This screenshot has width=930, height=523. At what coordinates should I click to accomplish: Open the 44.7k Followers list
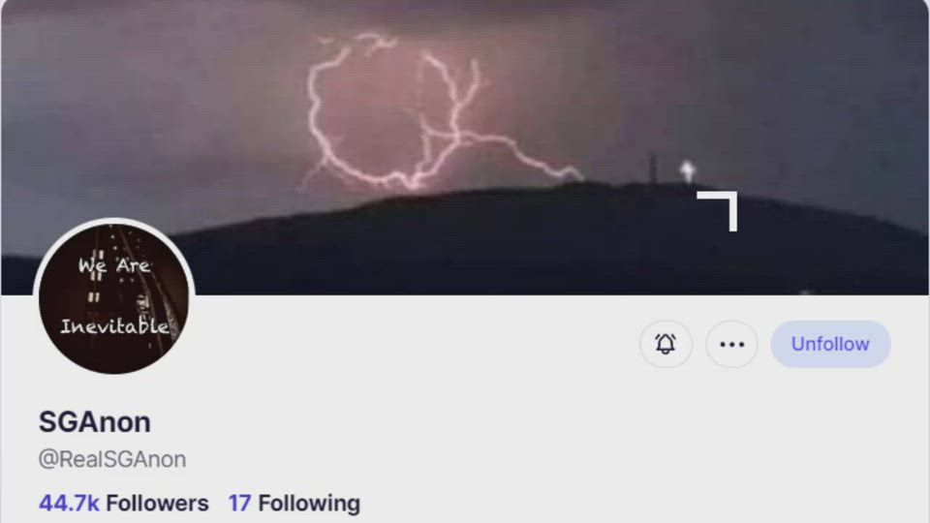[x=123, y=503]
